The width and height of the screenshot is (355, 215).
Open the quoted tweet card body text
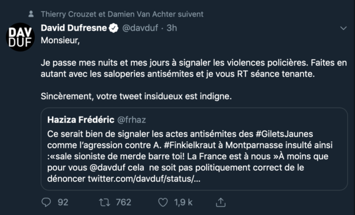190,157
